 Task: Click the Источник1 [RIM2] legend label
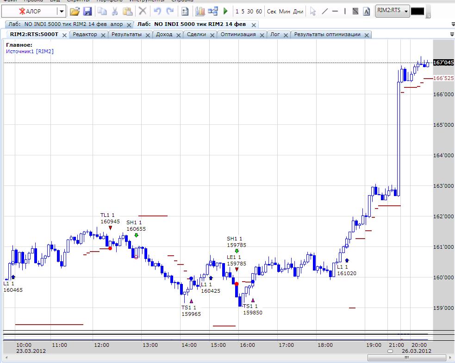tap(30, 51)
